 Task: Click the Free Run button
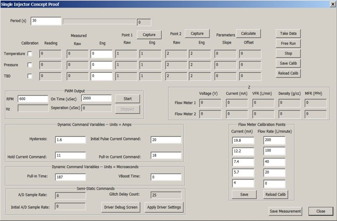288,43
